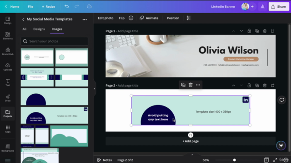The width and height of the screenshot is (291, 163).
Task: Duplicate Page 2
Action: [x=257, y=86]
